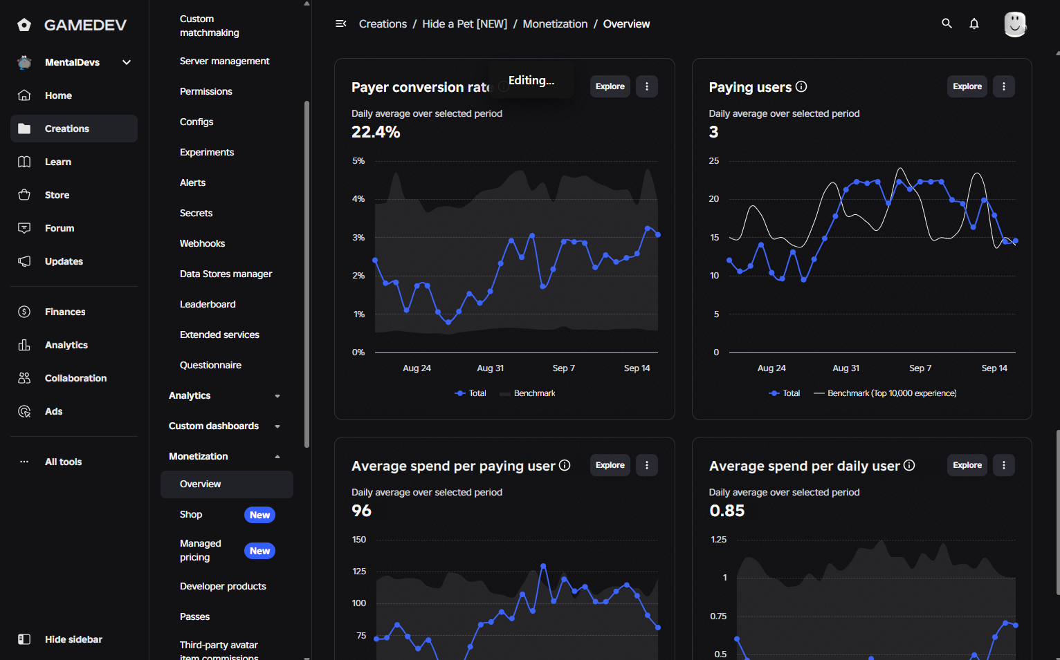Show info for Average spend per daily user

909,465
